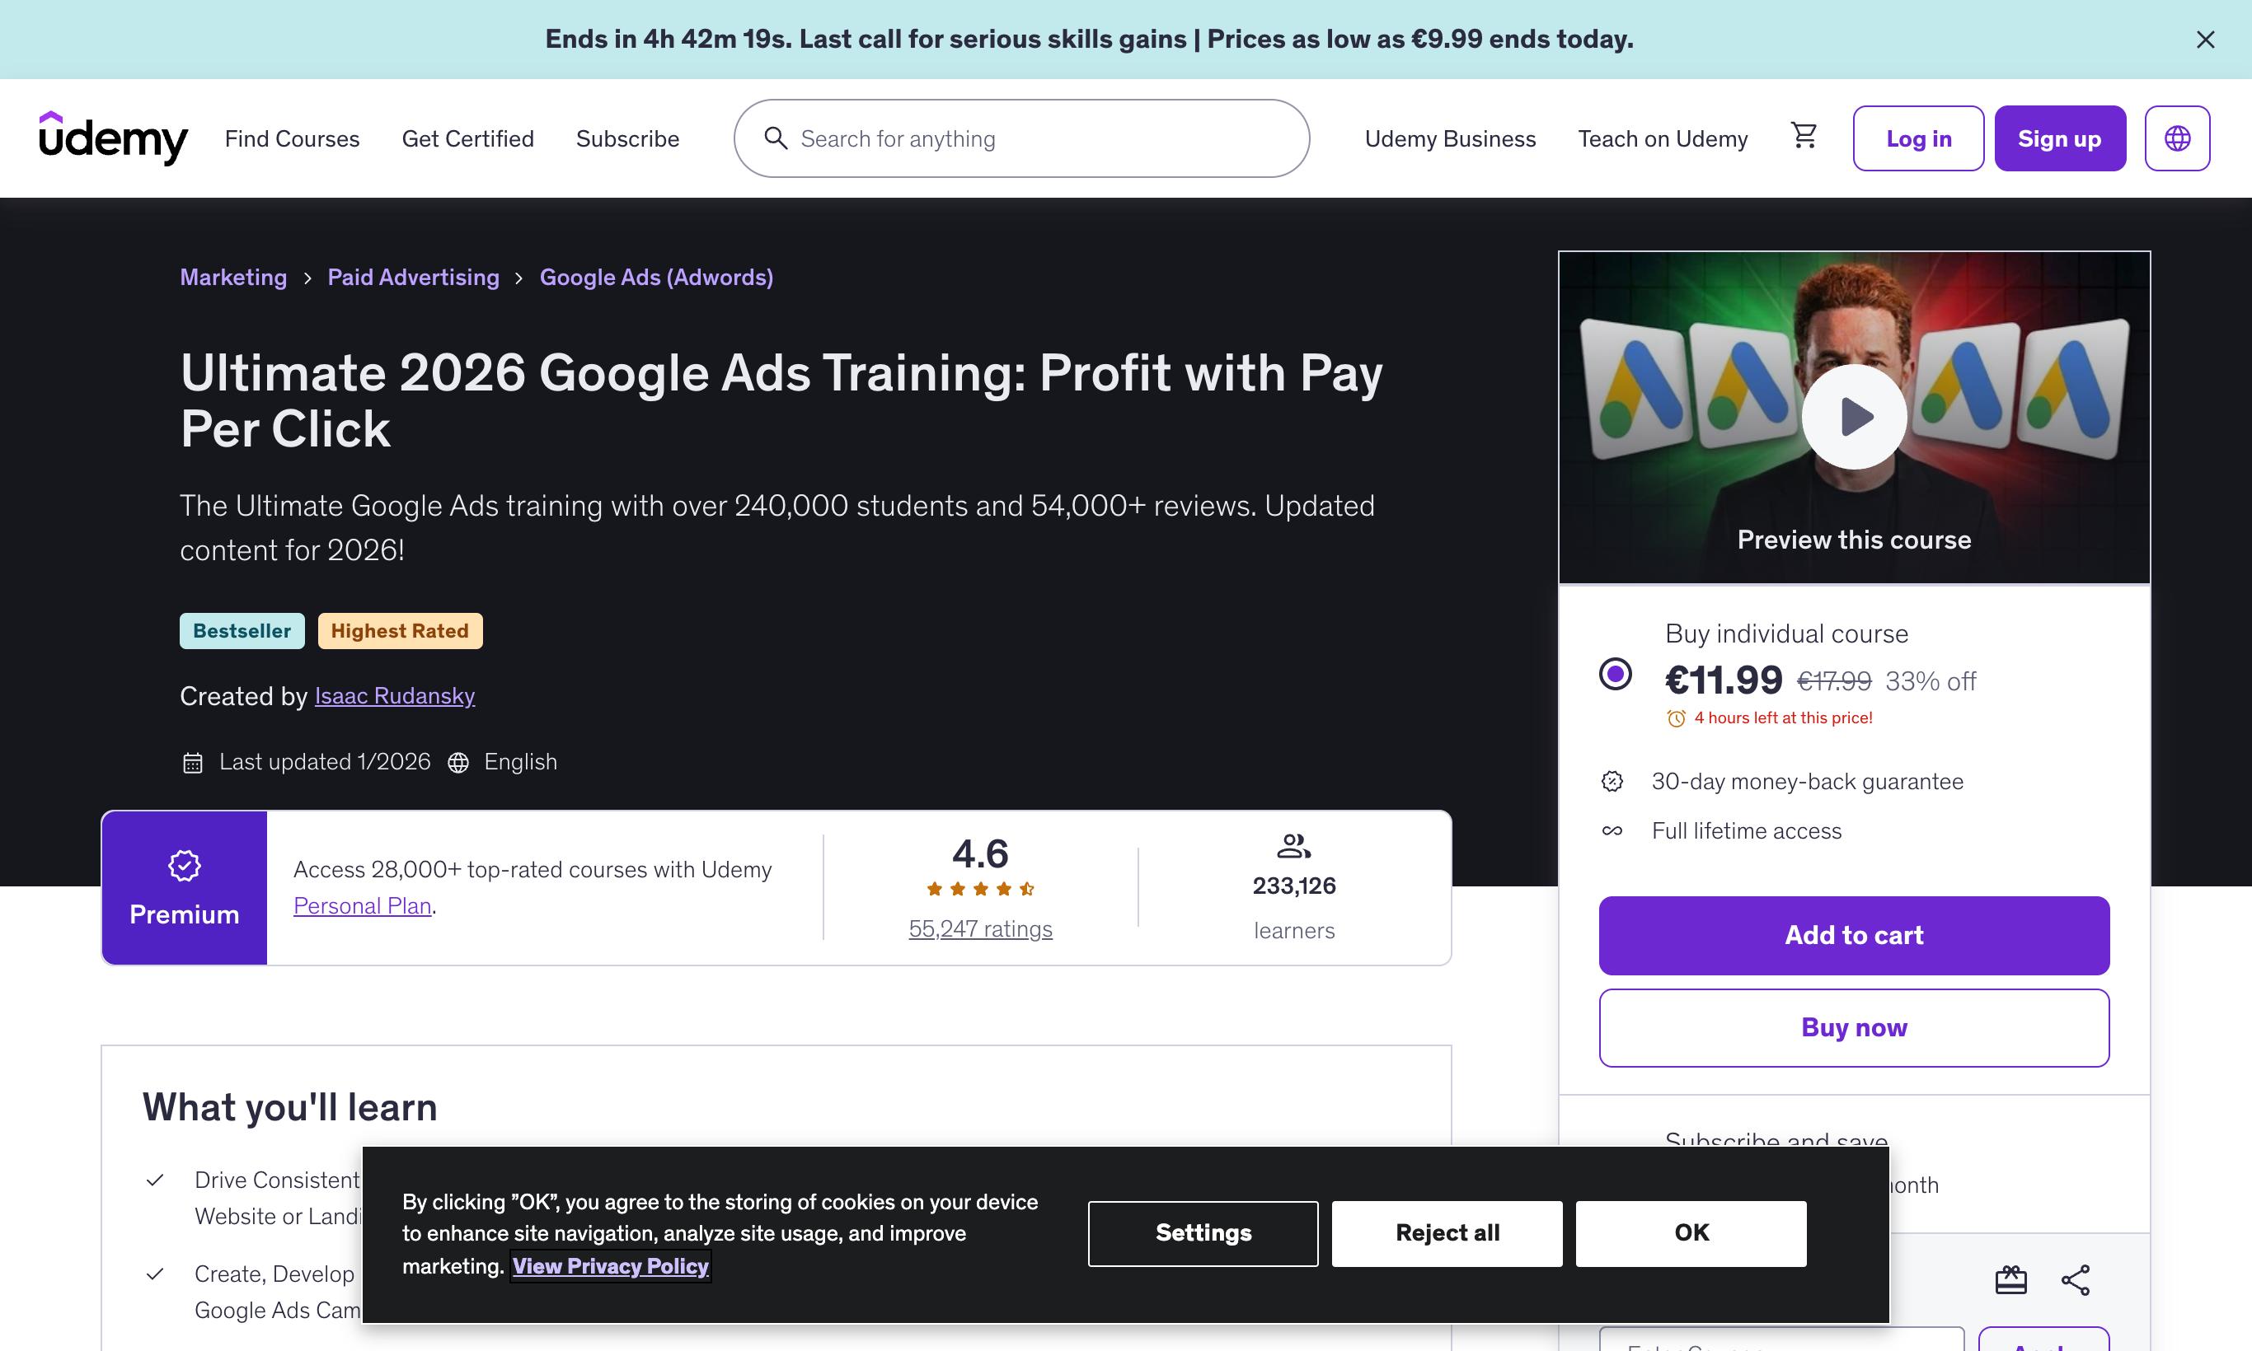Click the alarm clock icon by price timer
This screenshot has height=1351, width=2252.
point(1677,718)
